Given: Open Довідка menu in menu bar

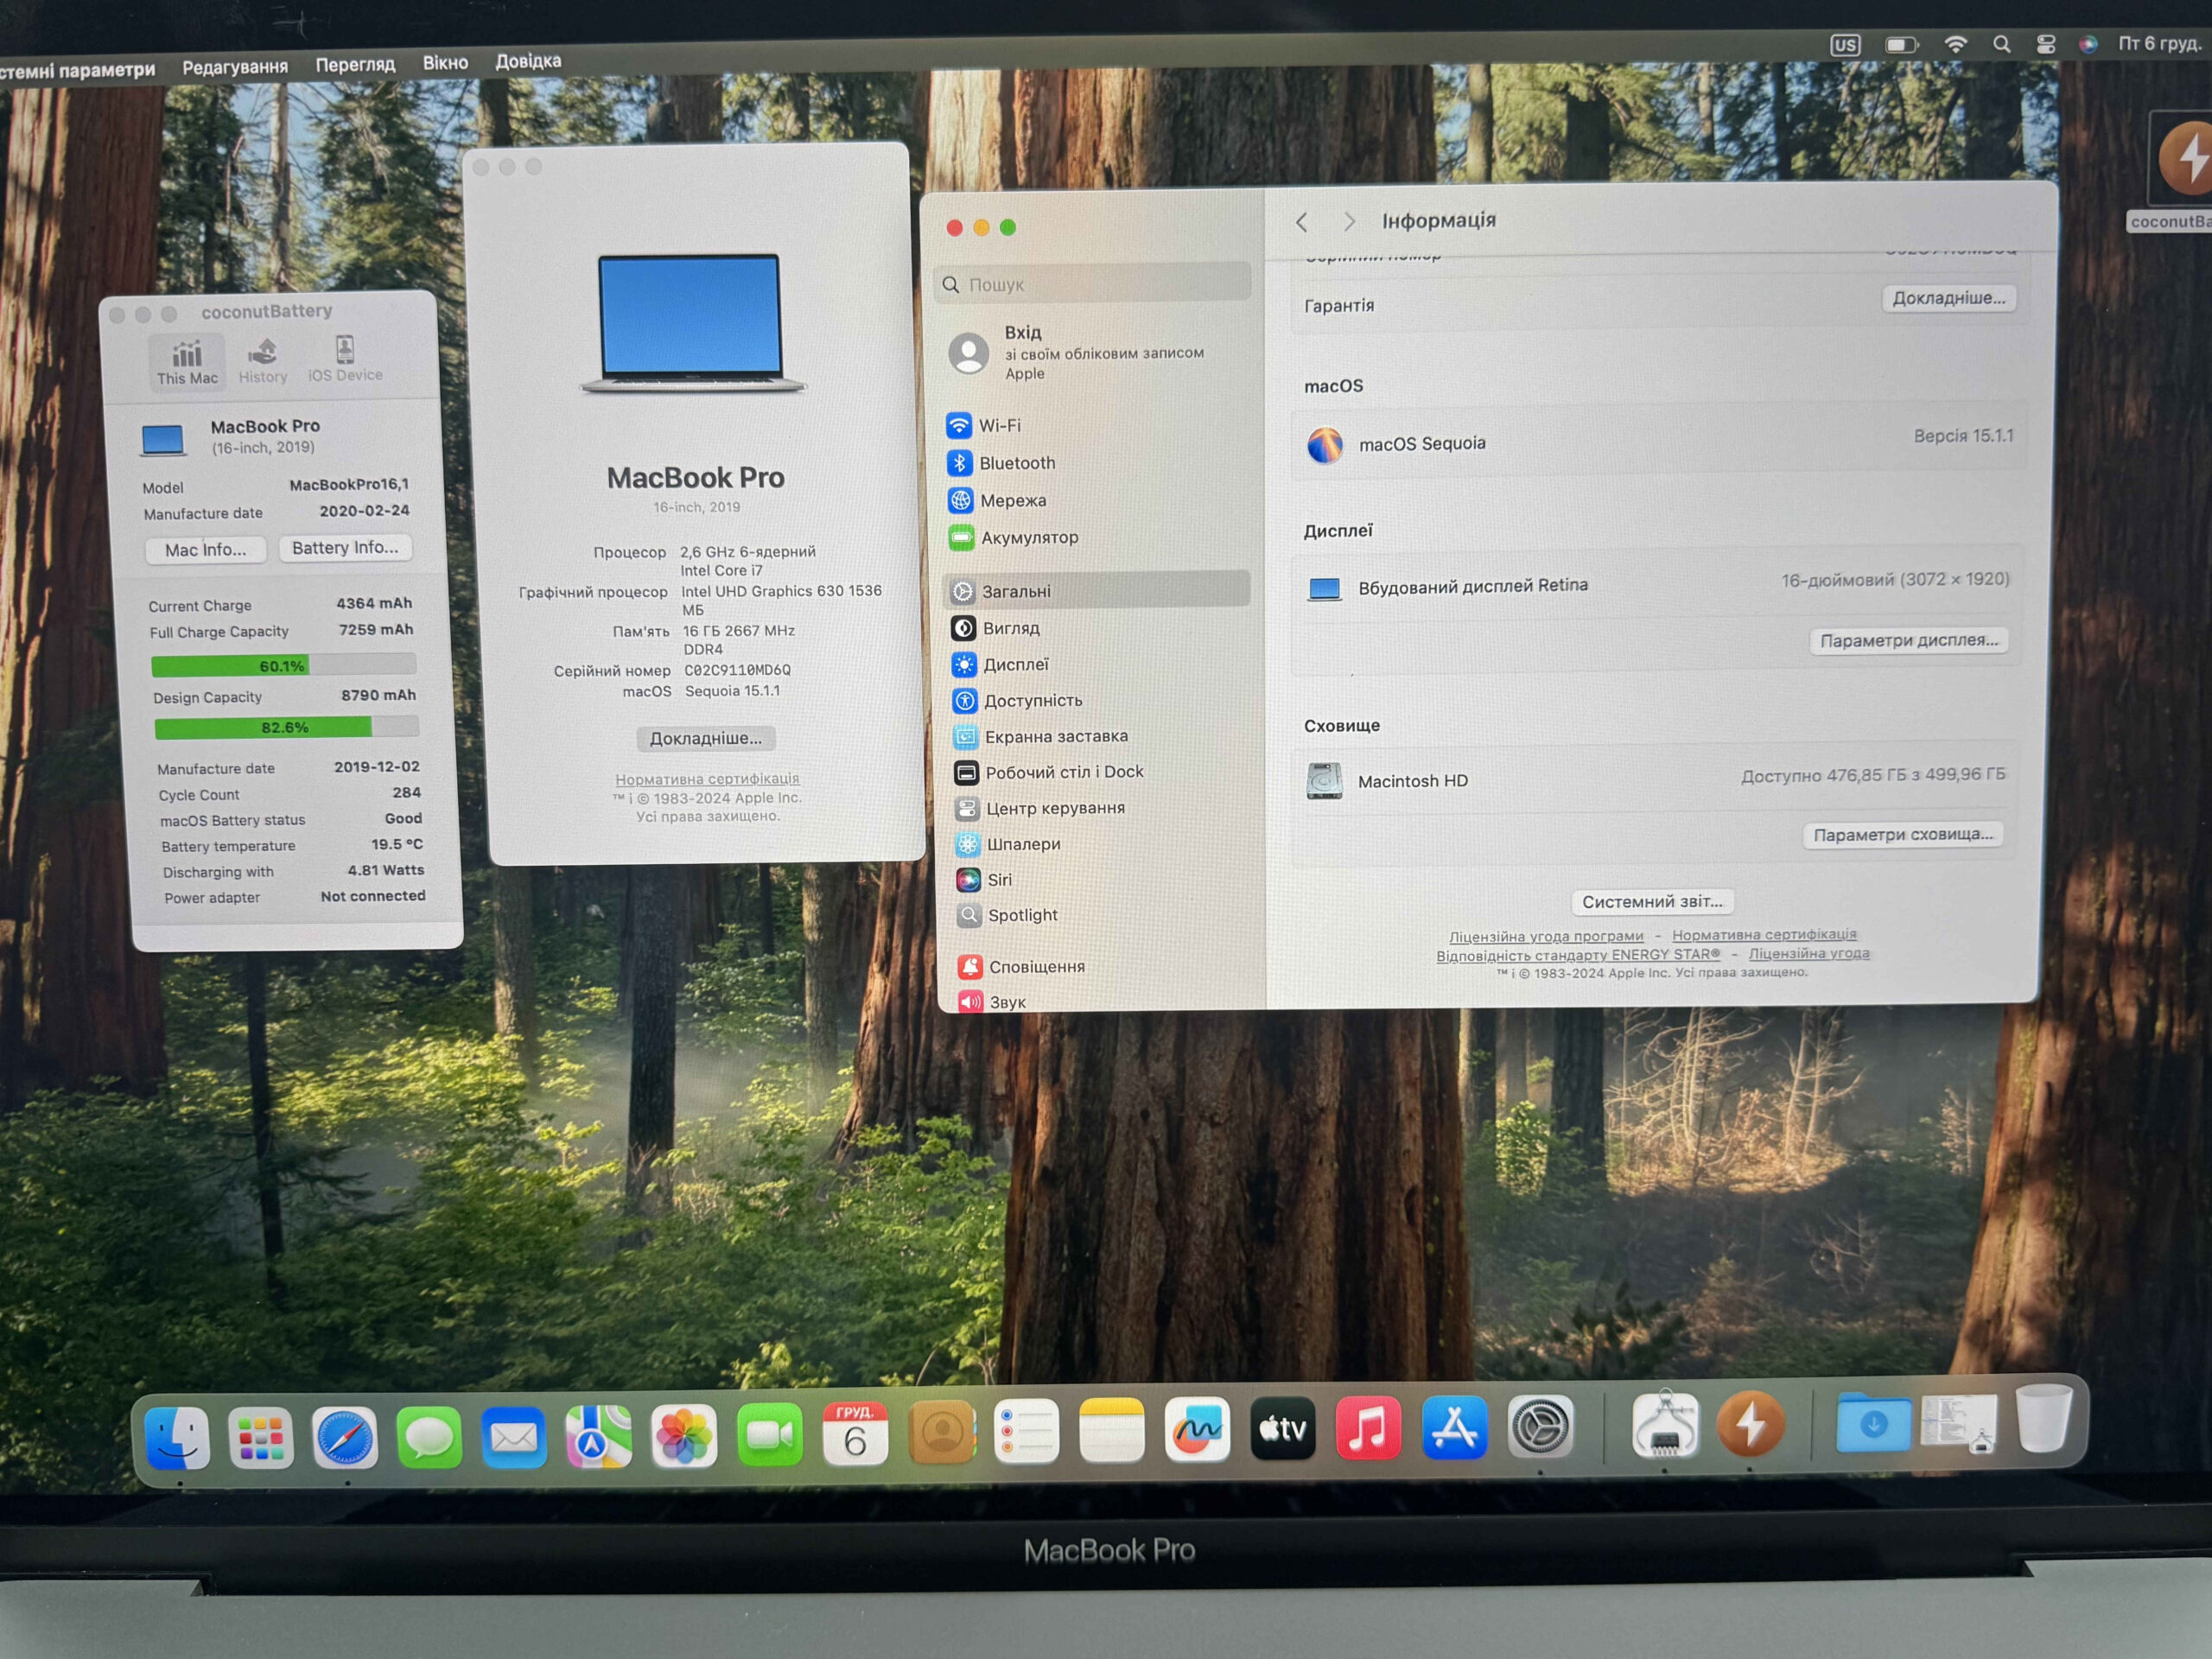Looking at the screenshot, I should click(528, 61).
